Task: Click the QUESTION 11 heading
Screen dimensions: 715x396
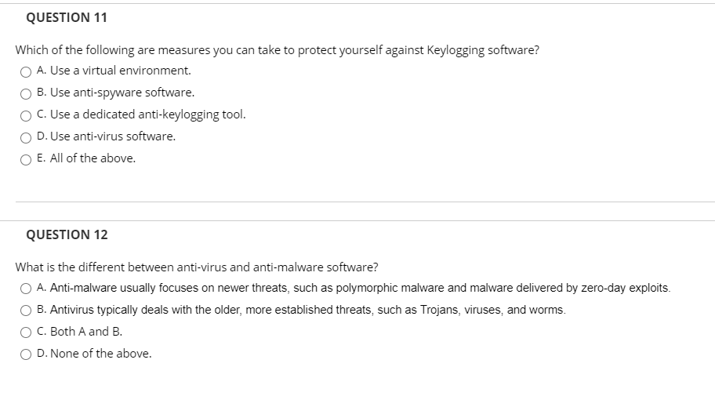Action: tap(67, 17)
